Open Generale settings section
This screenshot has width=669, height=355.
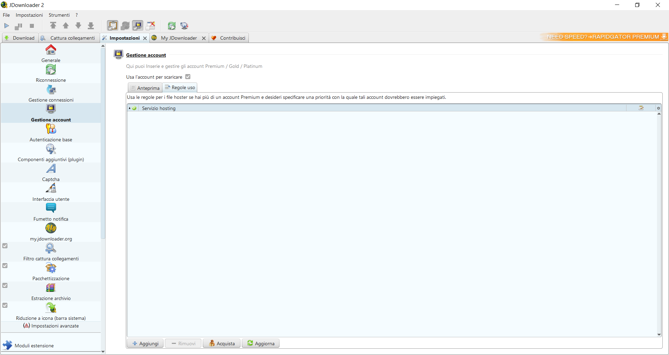click(51, 54)
